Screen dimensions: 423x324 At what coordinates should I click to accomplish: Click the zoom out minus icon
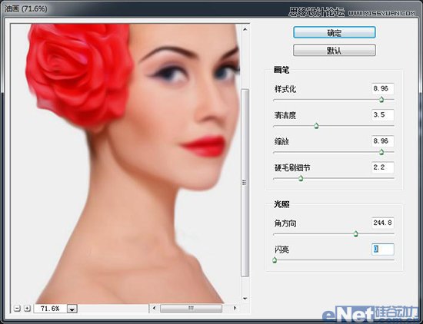click(17, 308)
